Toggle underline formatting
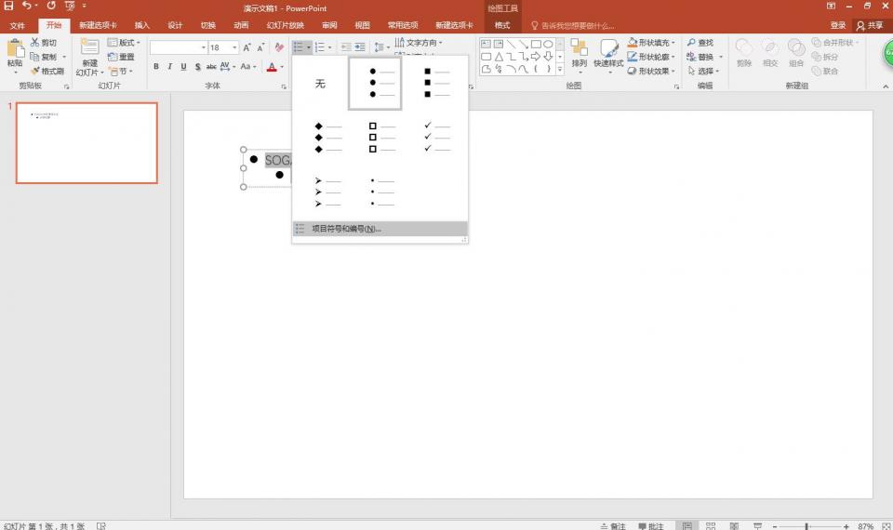 183,66
